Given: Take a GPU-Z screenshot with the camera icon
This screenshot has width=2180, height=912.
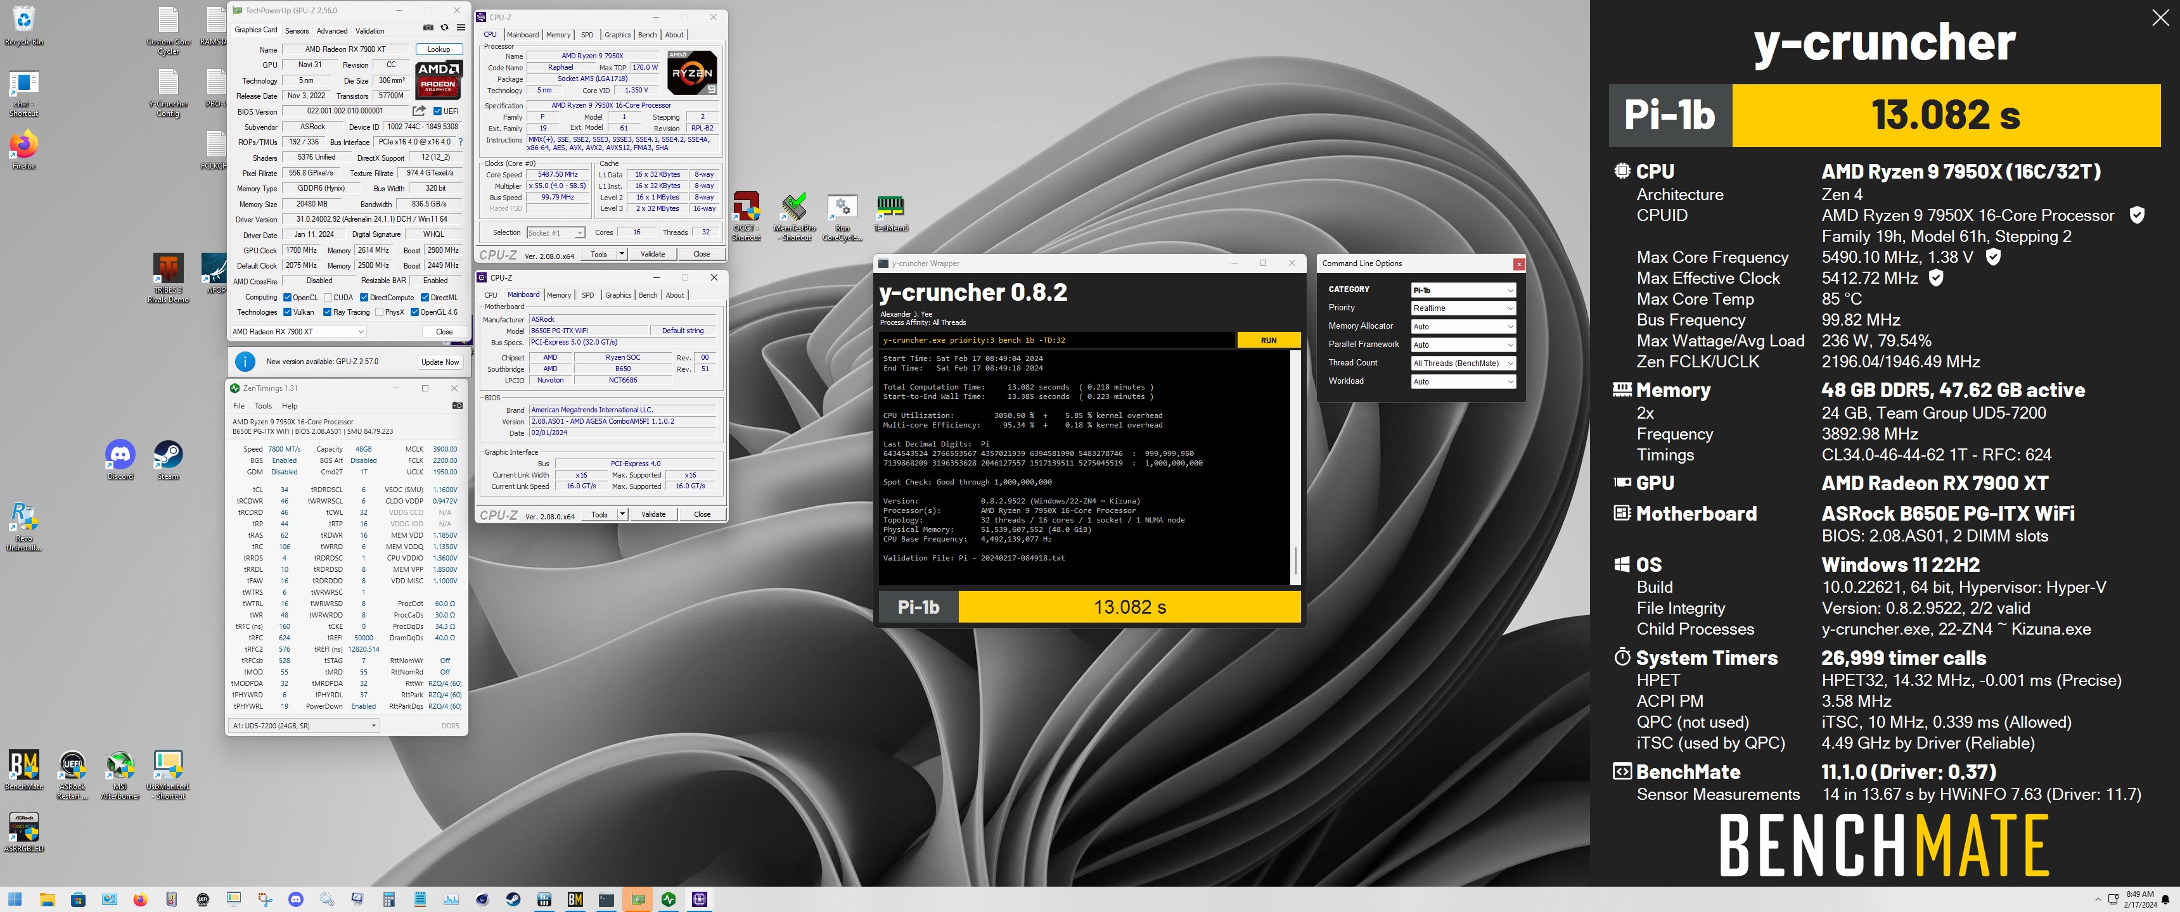Looking at the screenshot, I should pyautogui.click(x=428, y=28).
